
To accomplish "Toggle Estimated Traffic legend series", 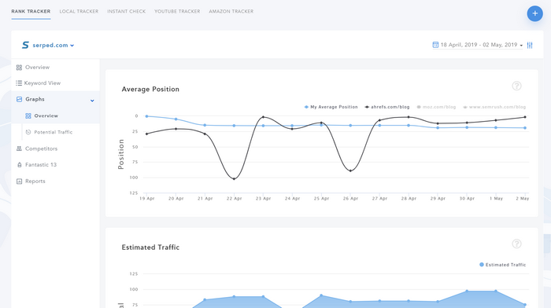I will (x=502, y=265).
